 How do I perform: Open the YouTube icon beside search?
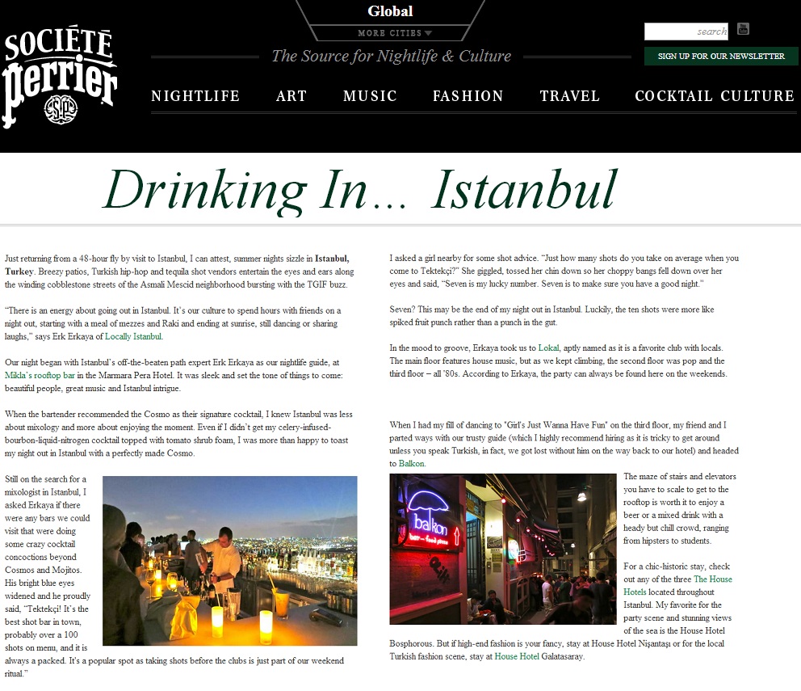tap(744, 28)
